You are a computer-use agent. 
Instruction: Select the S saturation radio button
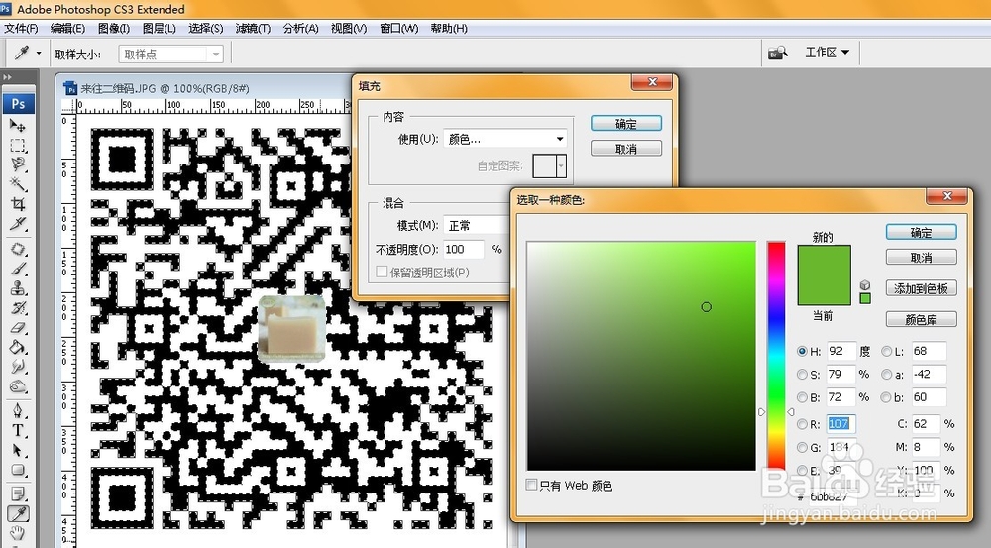coord(802,375)
